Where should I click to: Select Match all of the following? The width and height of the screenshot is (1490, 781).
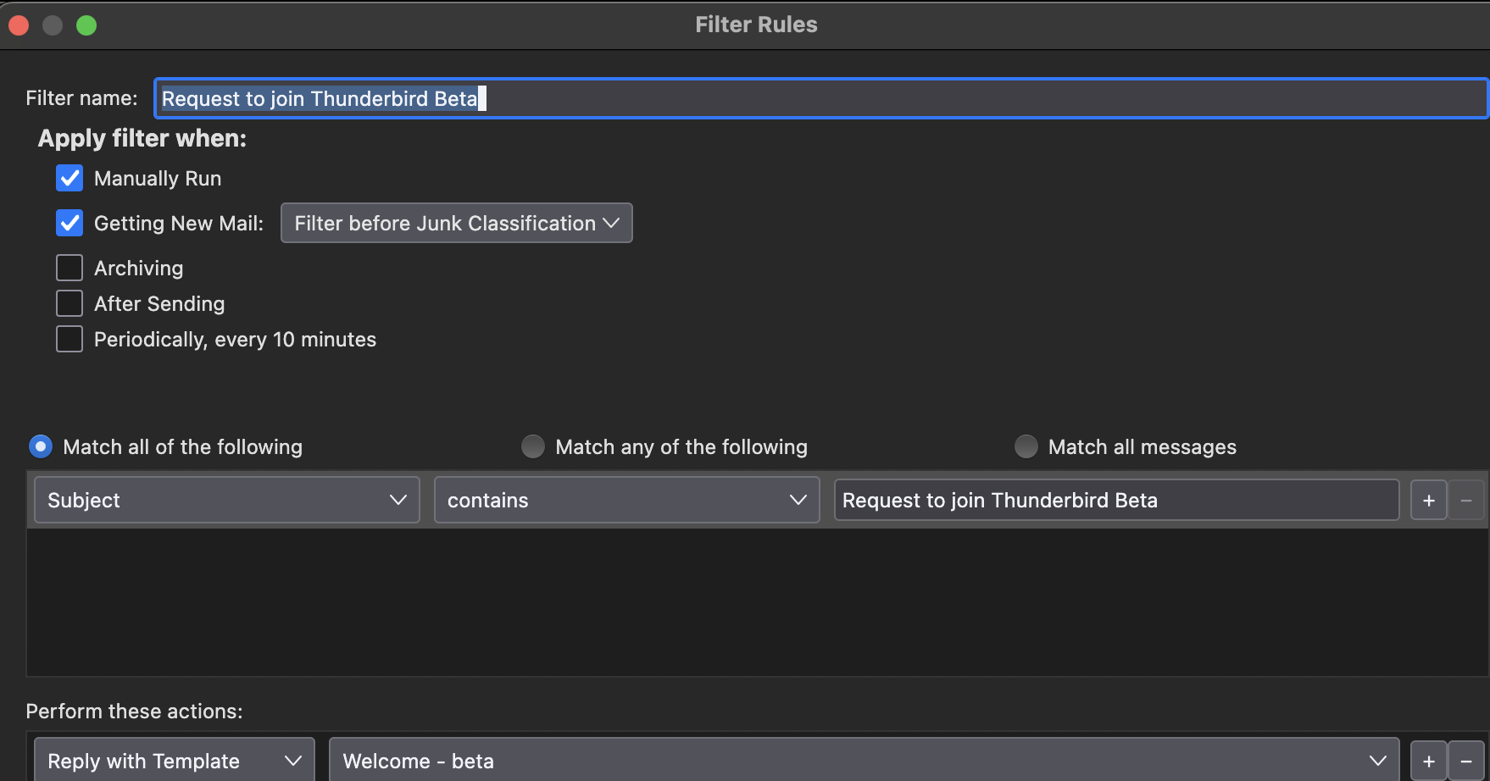click(41, 446)
